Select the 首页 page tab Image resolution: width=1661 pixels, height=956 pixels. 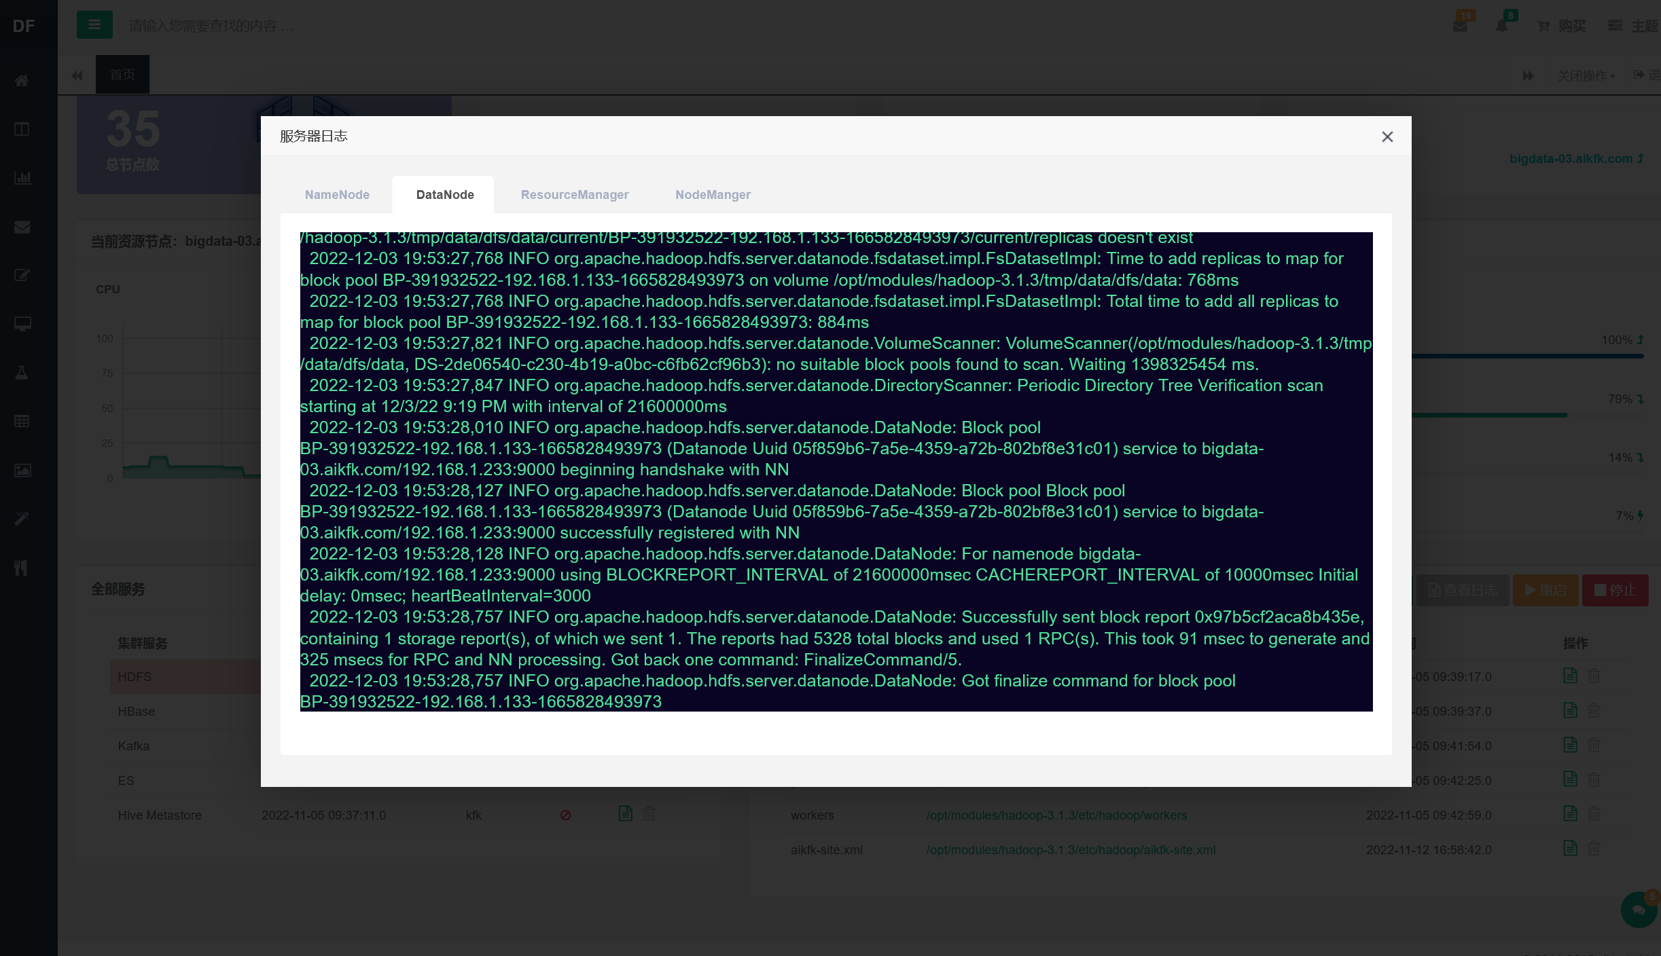coord(122,74)
